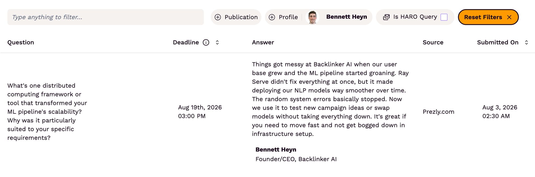Click the plus icon beside Profile
This screenshot has width=535, height=177.
point(272,17)
